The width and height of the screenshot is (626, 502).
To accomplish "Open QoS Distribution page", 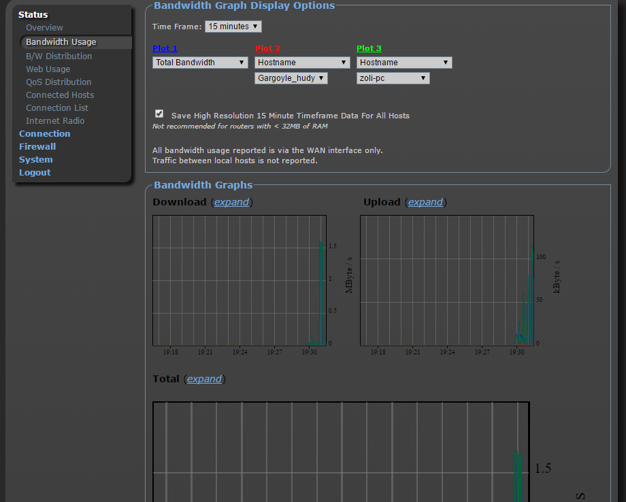I will (59, 82).
